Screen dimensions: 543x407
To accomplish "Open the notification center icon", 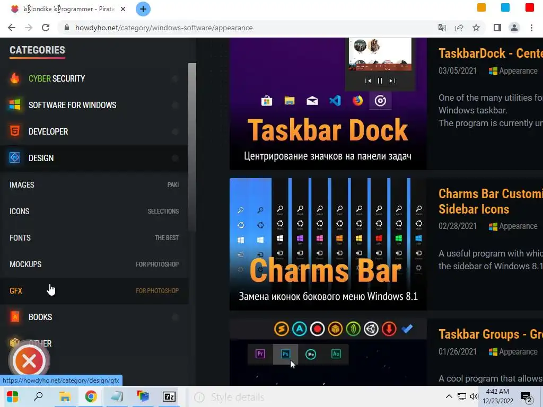I will pos(526,397).
